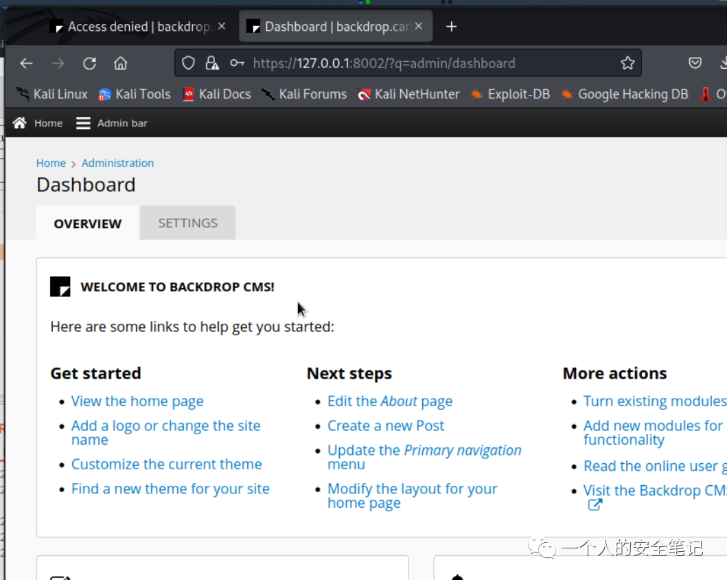View the connection lock warning icon
This screenshot has height=580, width=727.
(212, 63)
